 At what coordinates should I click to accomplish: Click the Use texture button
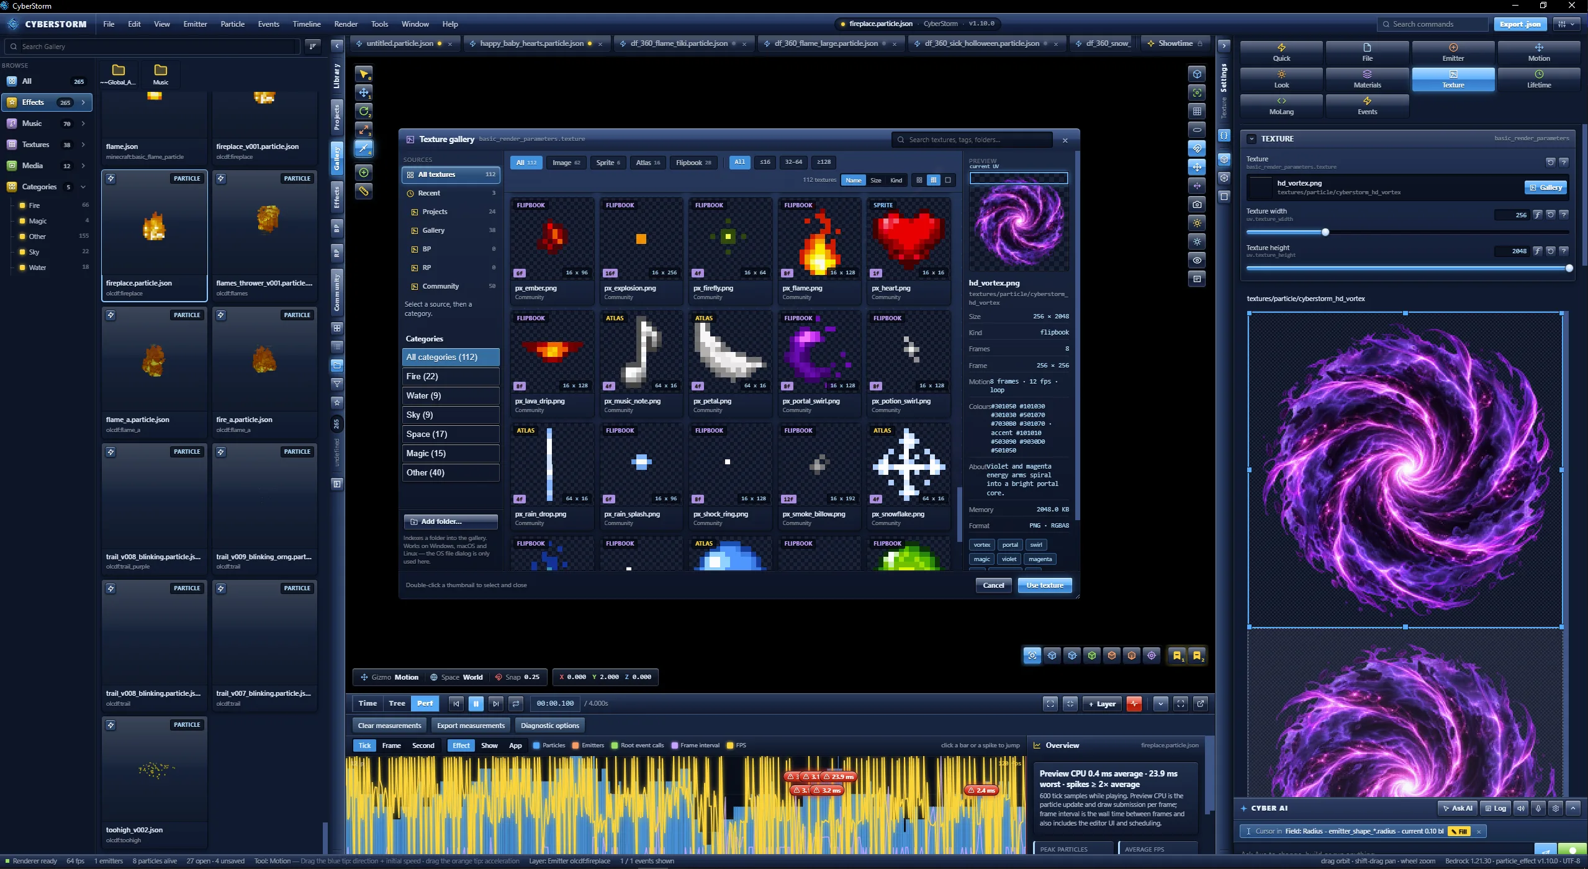coord(1045,585)
